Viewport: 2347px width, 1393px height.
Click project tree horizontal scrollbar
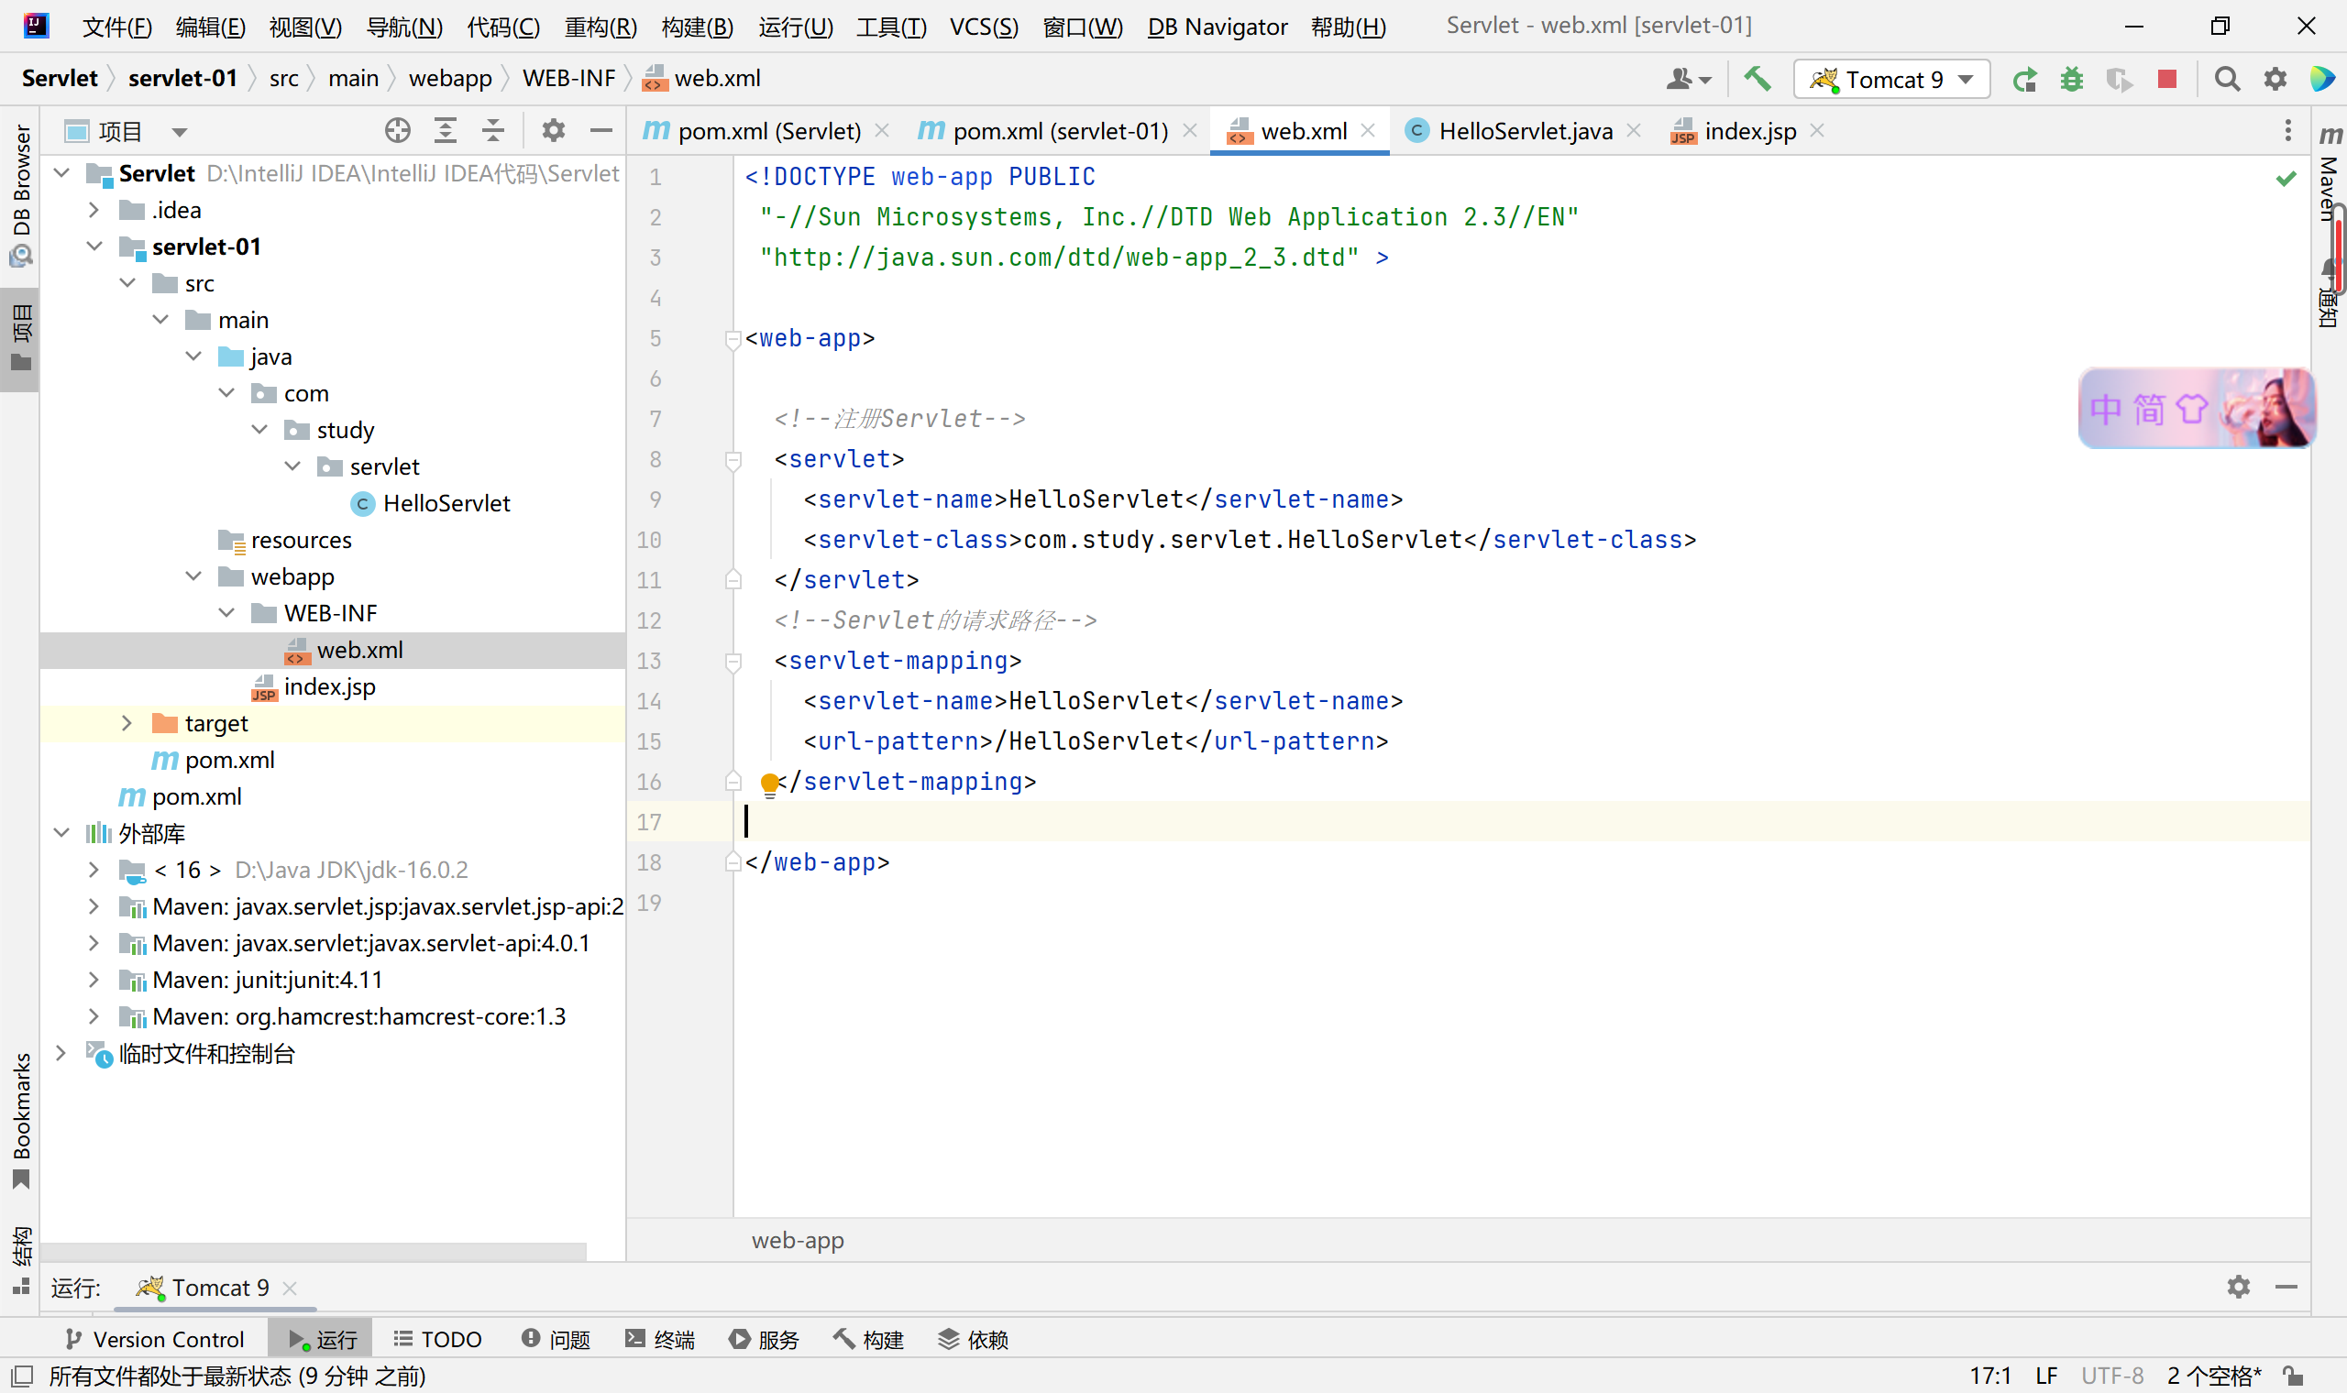click(314, 1252)
